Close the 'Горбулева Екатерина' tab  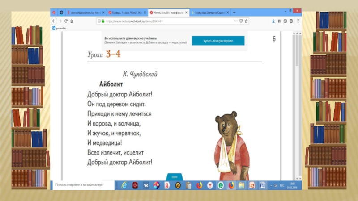tap(228, 13)
